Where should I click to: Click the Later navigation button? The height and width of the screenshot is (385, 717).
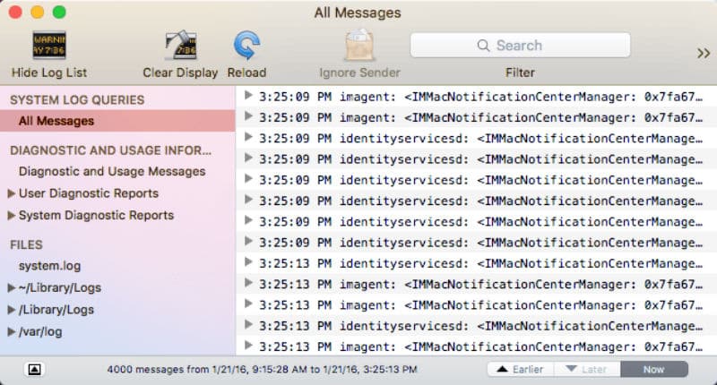(x=587, y=369)
